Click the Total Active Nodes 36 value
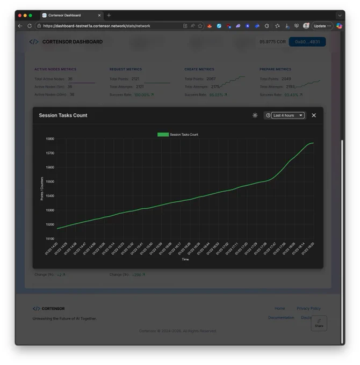 click(70, 79)
